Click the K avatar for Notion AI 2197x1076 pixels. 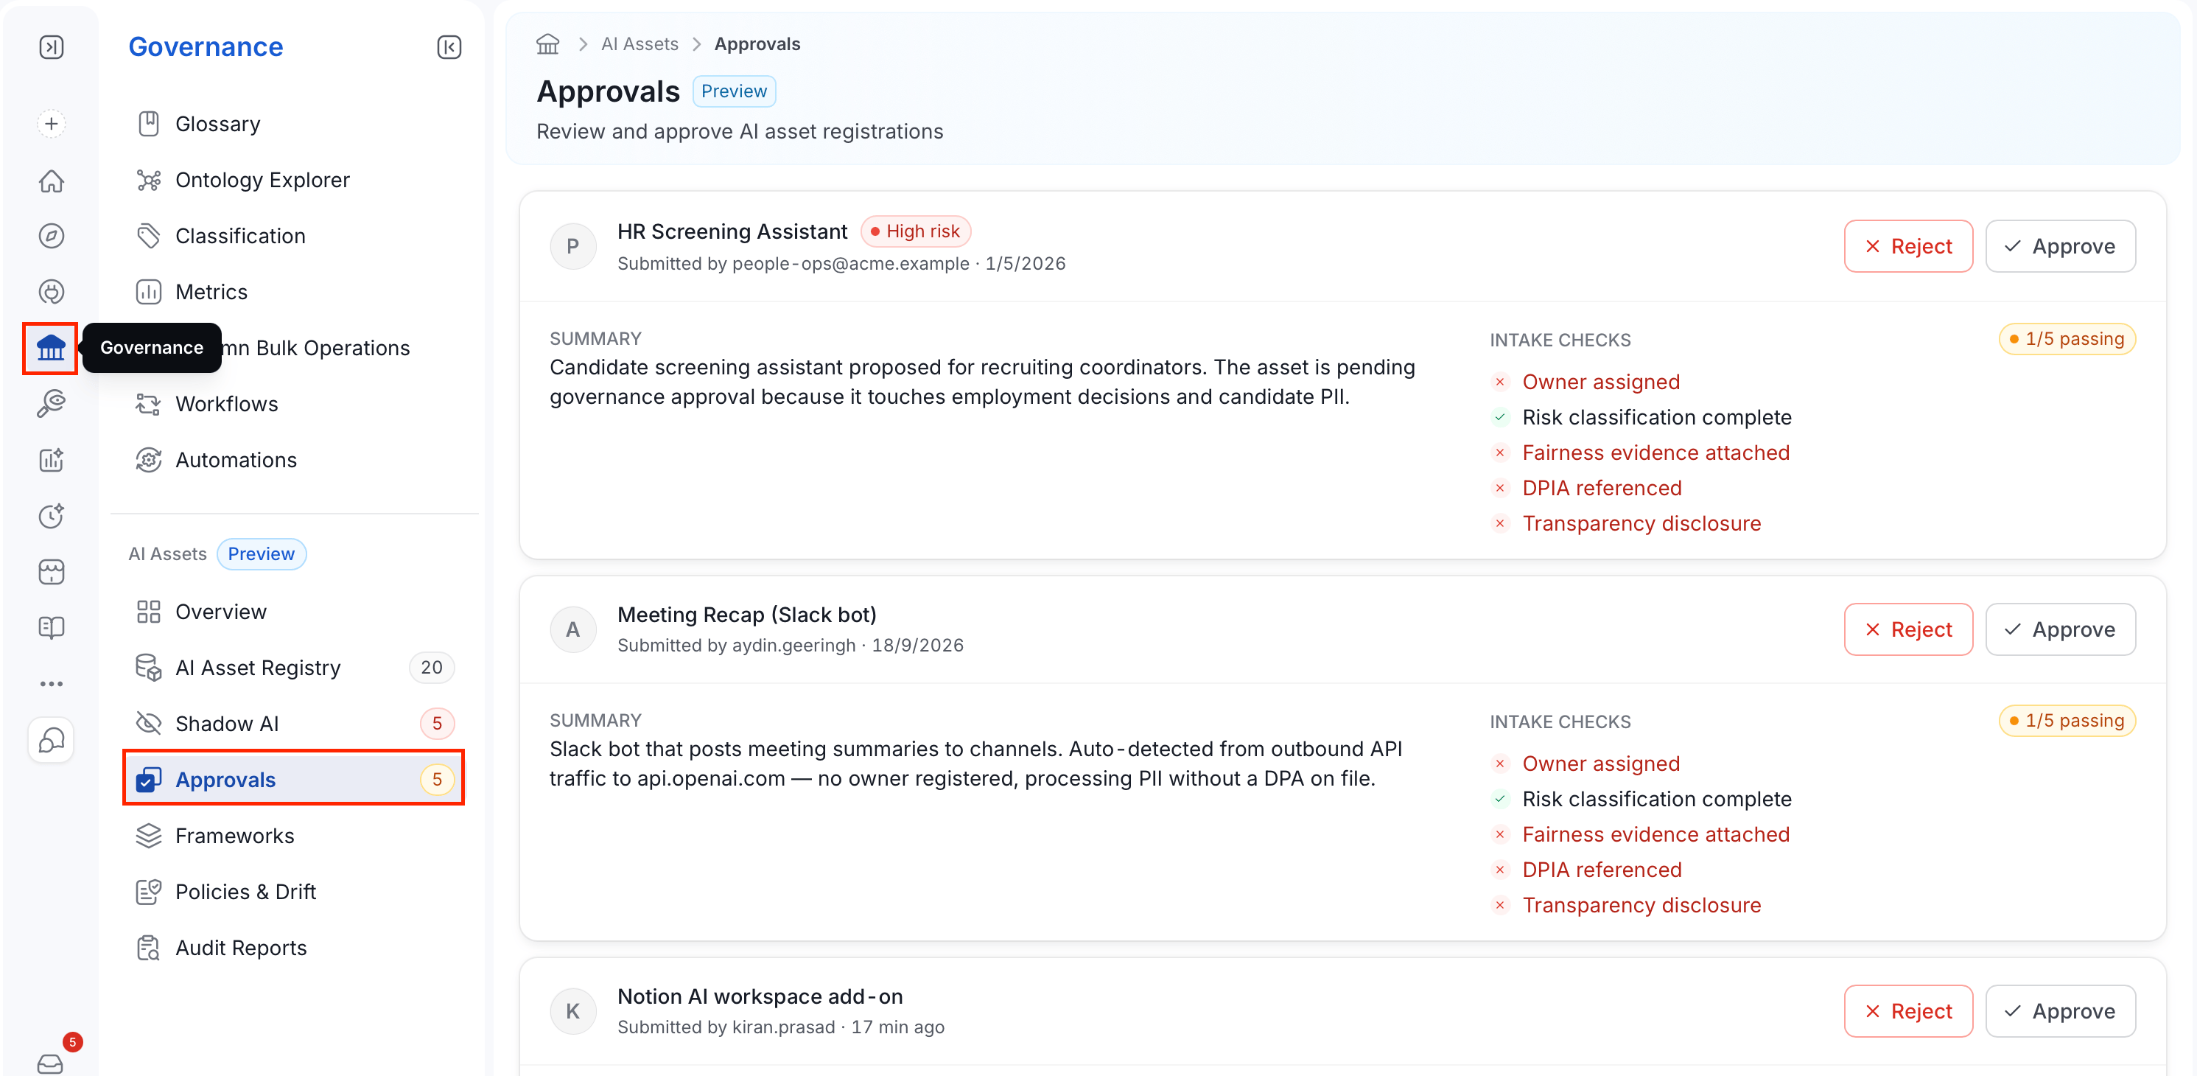coord(572,1011)
